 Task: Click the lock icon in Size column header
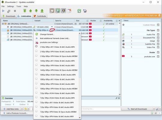click(87, 21)
